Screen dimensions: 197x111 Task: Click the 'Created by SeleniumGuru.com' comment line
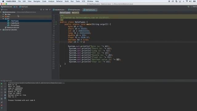click(85, 18)
